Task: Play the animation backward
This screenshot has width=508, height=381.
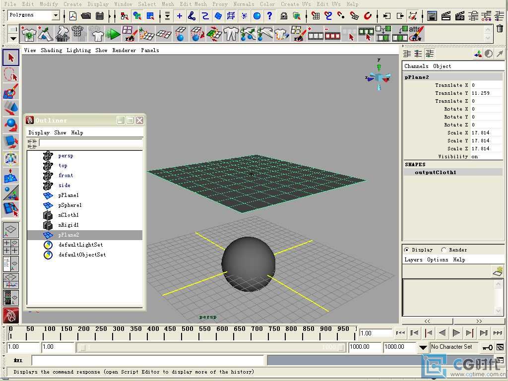Action: 442,333
